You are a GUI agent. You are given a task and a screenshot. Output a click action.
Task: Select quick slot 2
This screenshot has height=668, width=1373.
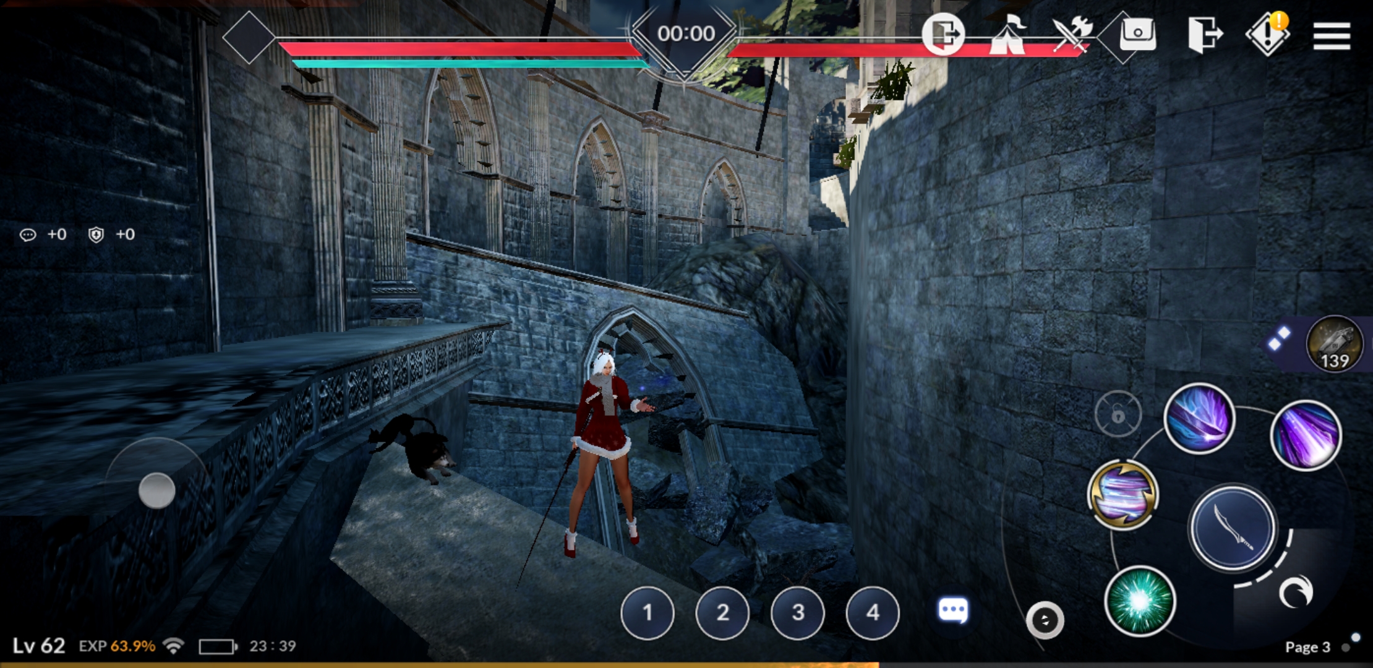(722, 612)
